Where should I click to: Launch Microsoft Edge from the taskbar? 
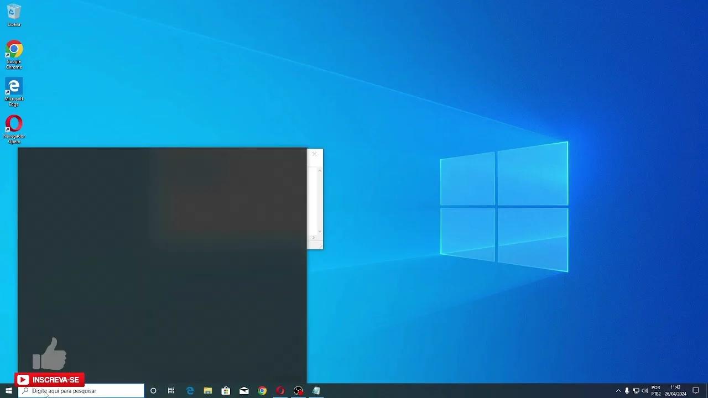[190, 391]
